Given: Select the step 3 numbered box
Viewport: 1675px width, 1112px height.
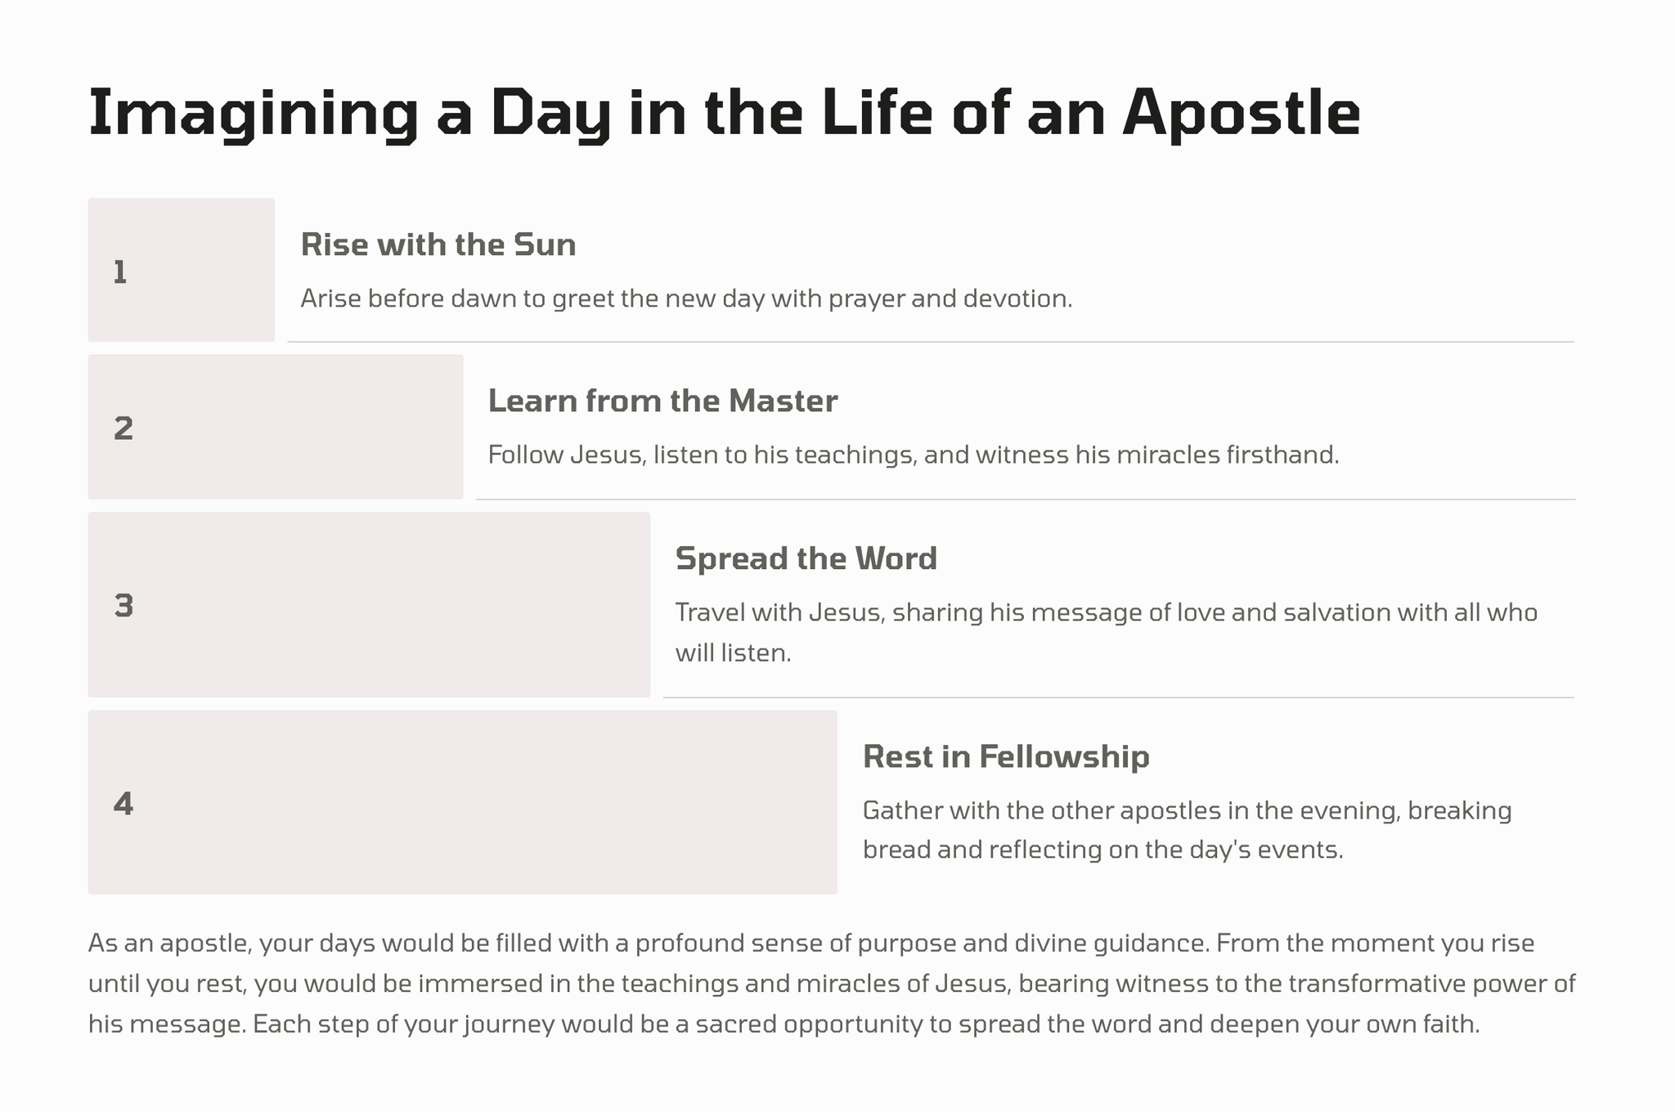Looking at the screenshot, I should click(x=368, y=605).
